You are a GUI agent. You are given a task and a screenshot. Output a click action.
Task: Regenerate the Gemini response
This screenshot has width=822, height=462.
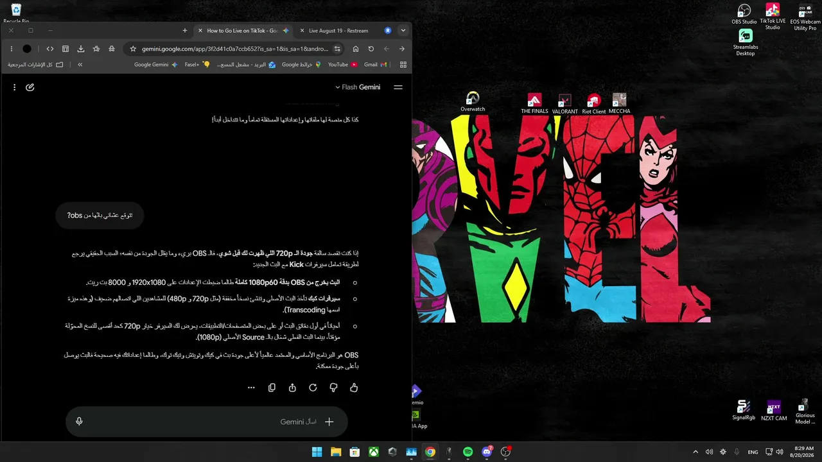coord(313,388)
